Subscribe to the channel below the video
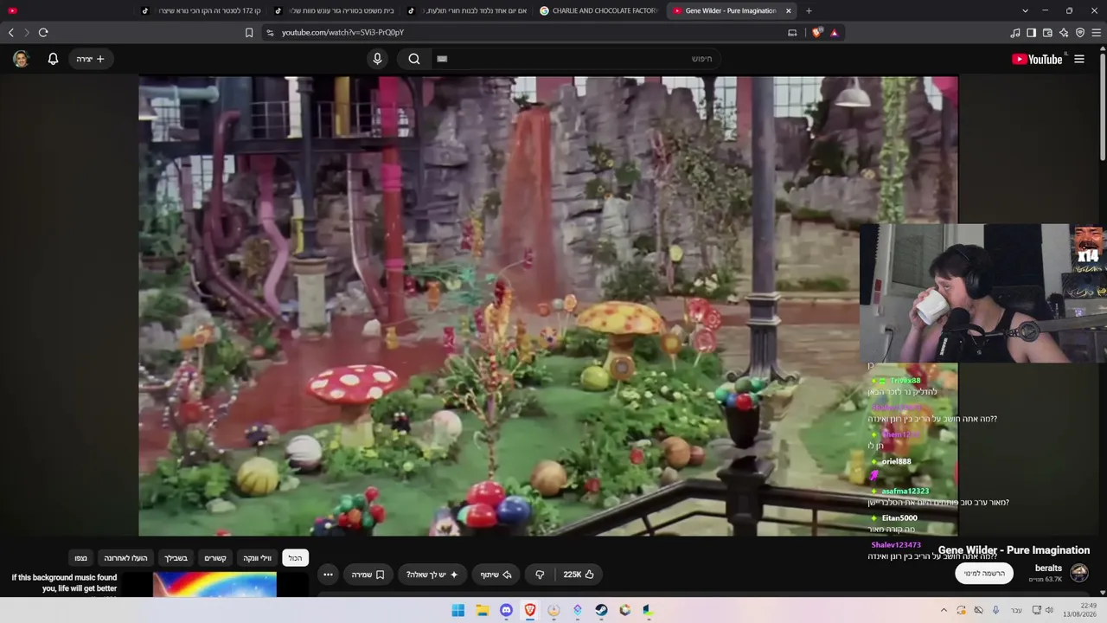This screenshot has height=623, width=1107. pos(984,573)
